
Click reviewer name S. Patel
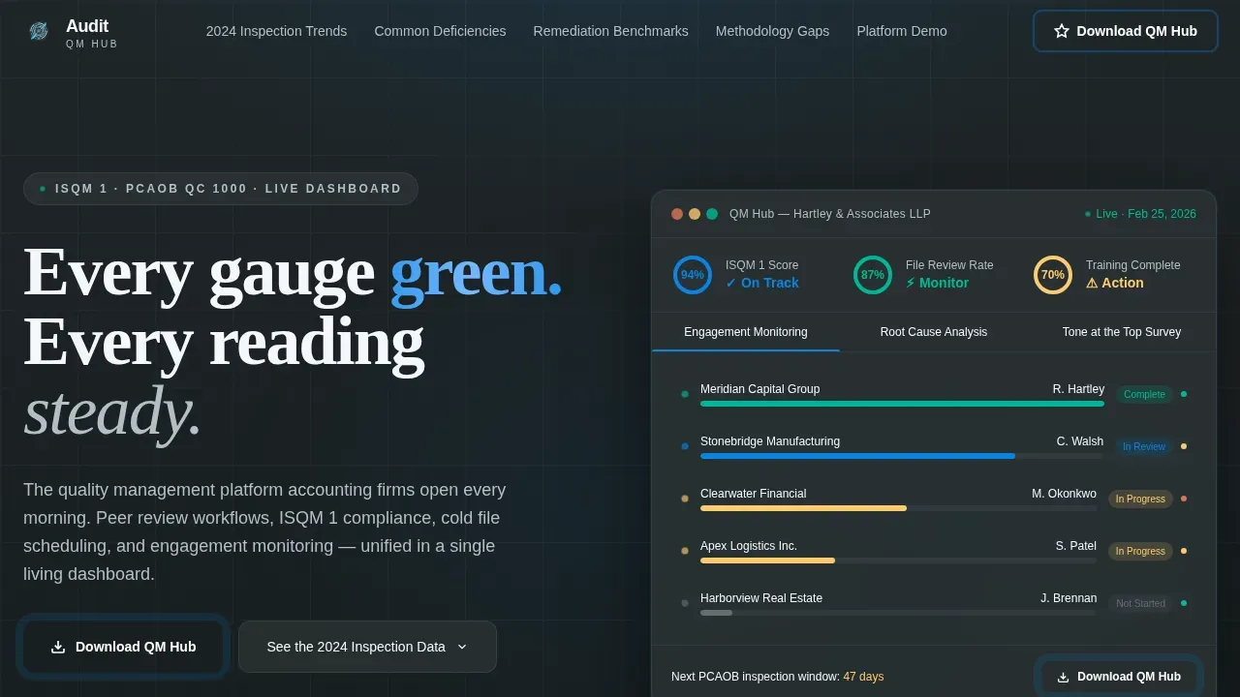[x=1076, y=546]
